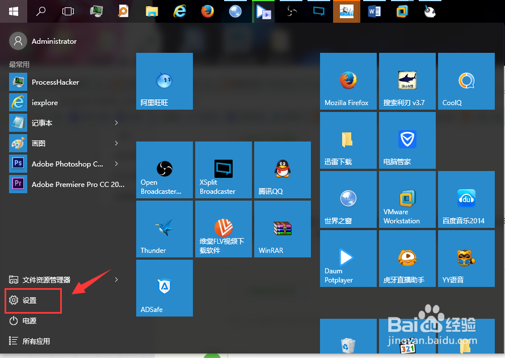Viewport: 505px width, 358px height.
Task: Click the Administrator user account
Action: tap(43, 41)
